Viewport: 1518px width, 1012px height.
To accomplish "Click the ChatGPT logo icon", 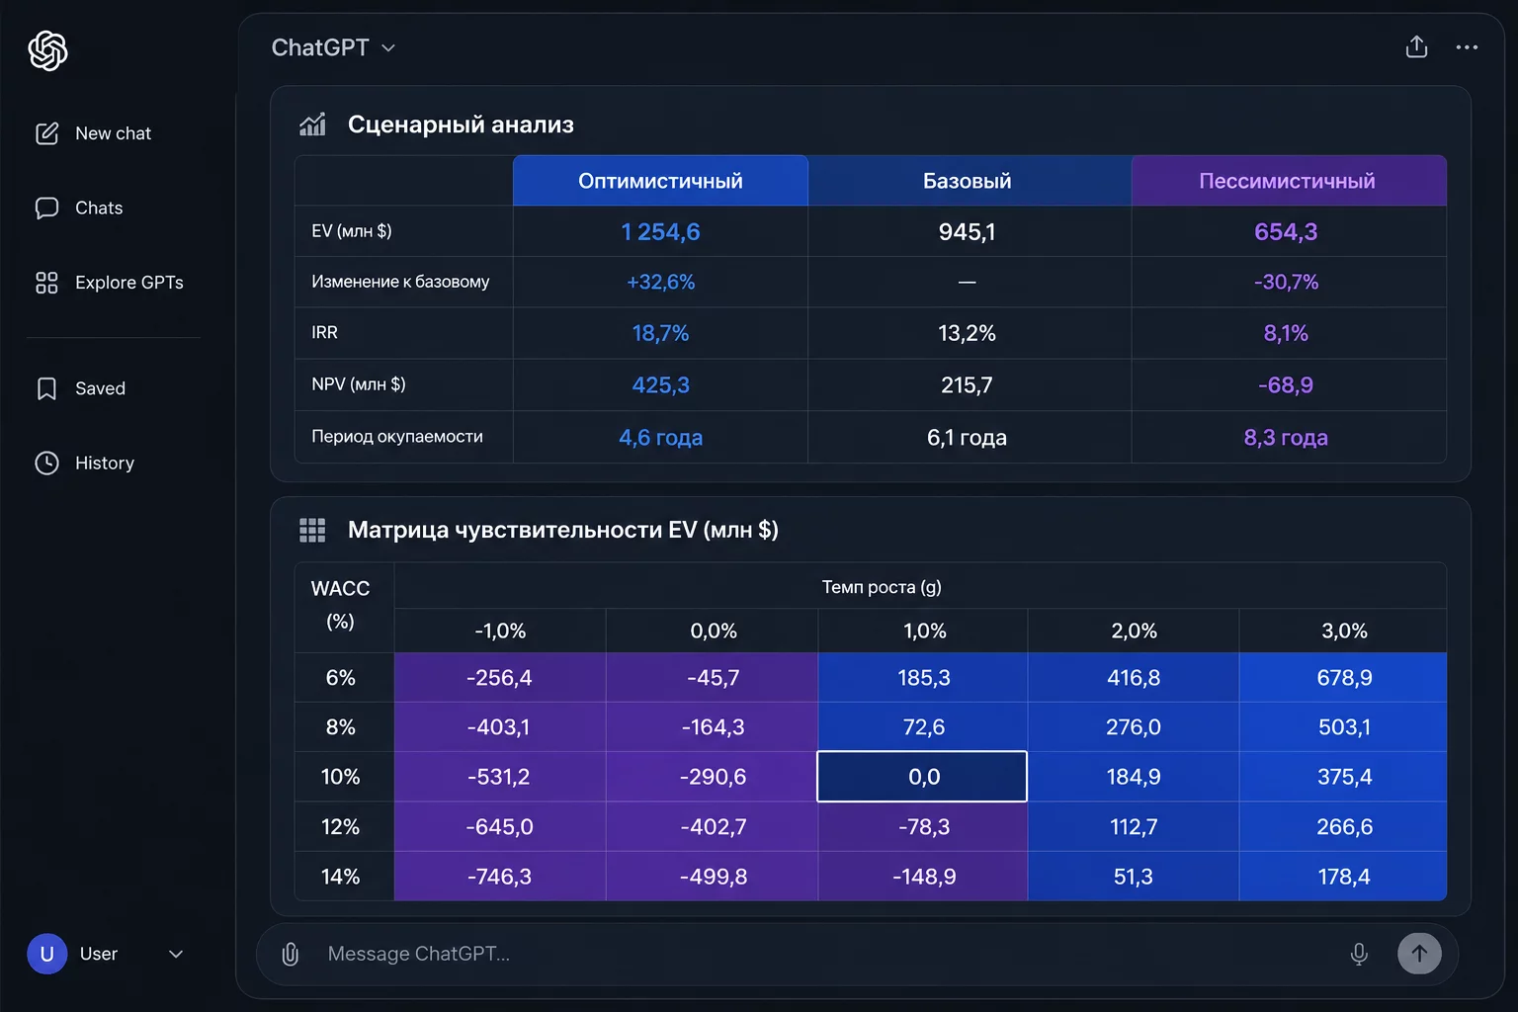I will (48, 50).
